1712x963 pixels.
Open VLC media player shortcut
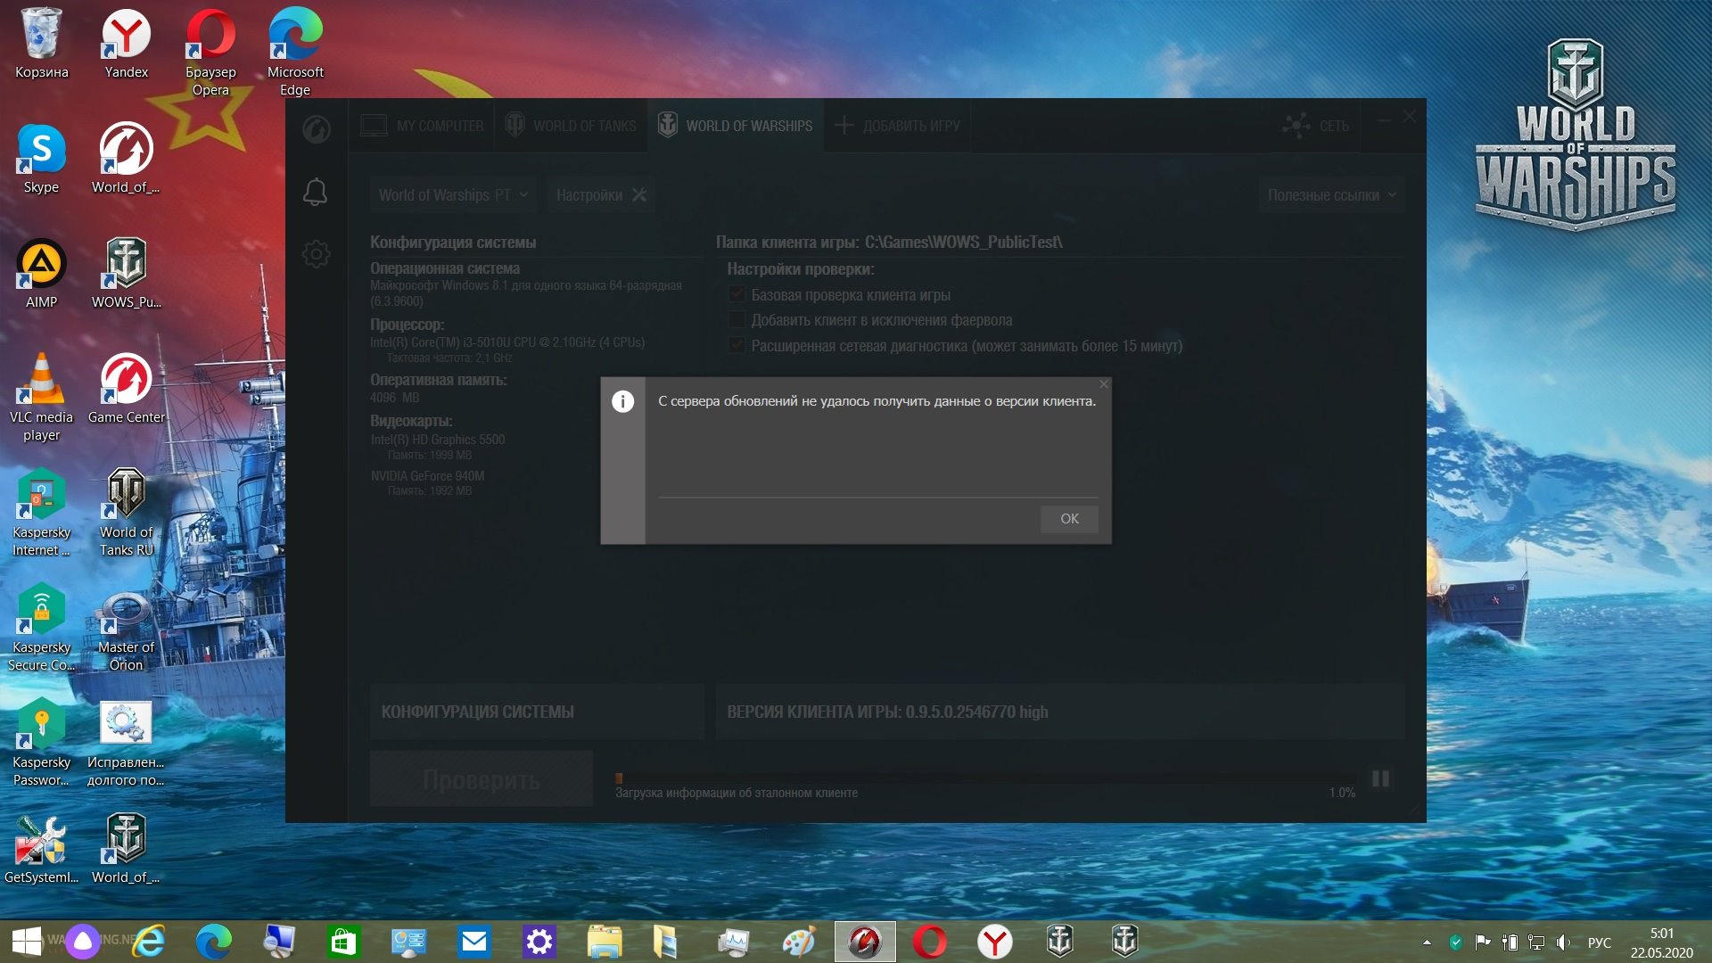click(41, 397)
